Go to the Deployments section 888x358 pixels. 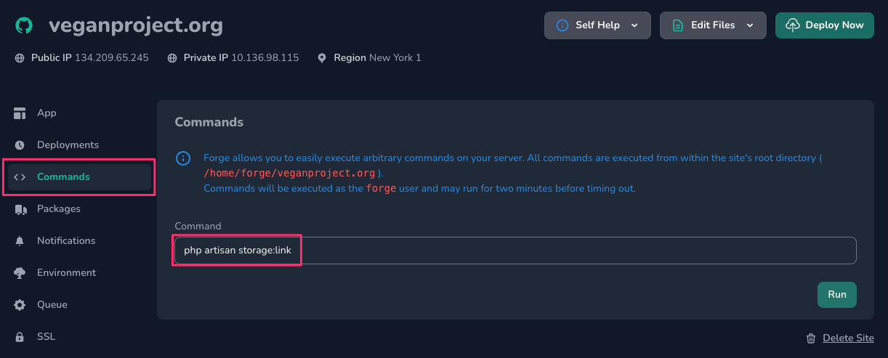tap(68, 145)
